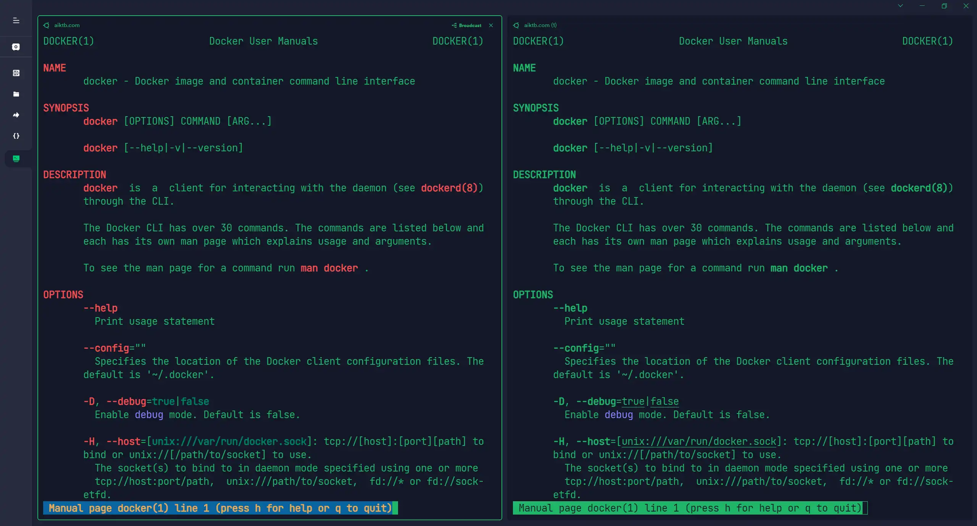The height and width of the screenshot is (526, 977).
Task: Click SYNOPSIS heading in the left pane
Action: 66,108
